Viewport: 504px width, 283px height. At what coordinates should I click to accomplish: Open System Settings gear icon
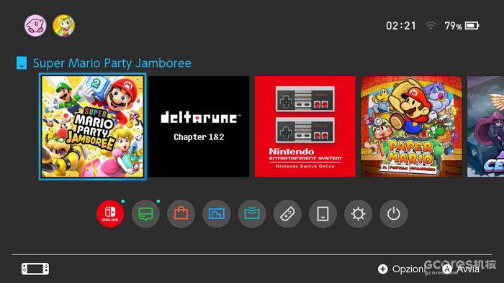tap(358, 214)
